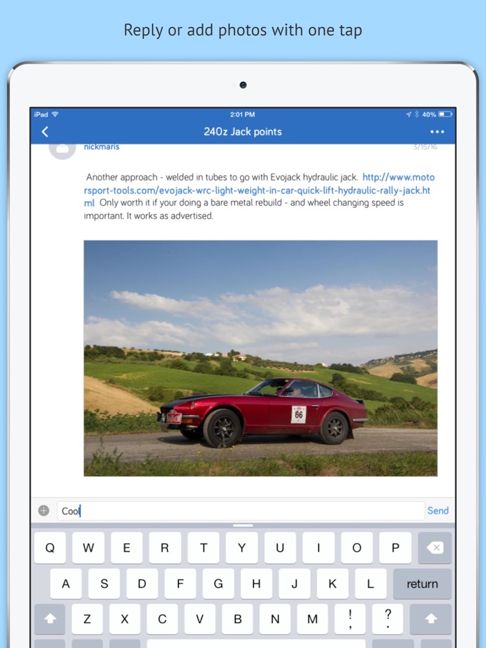The height and width of the screenshot is (648, 486).
Task: Tap the Y key
Action: (242, 547)
